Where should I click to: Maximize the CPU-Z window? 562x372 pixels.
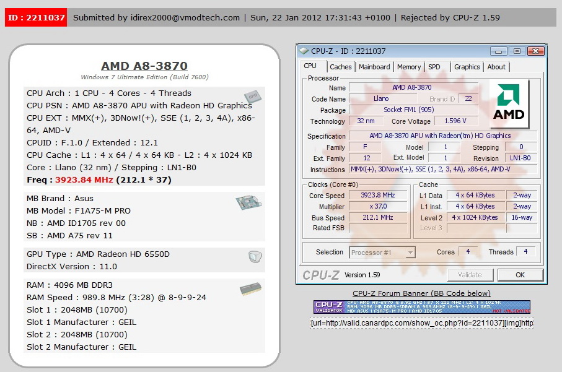coord(517,51)
